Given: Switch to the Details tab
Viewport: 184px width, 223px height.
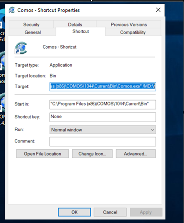Looking at the screenshot, I should click(75, 24).
